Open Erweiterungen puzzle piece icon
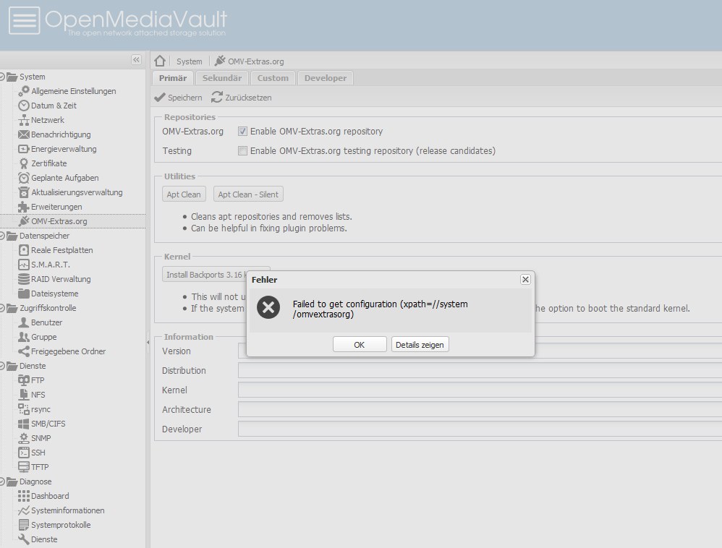Screen dimensions: 722x548 pyautogui.click(x=23, y=207)
